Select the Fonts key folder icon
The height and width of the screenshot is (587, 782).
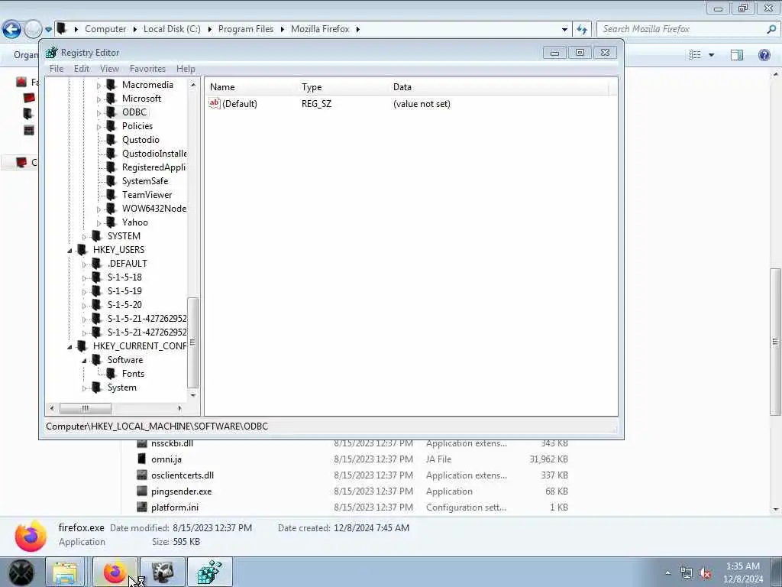pos(111,373)
